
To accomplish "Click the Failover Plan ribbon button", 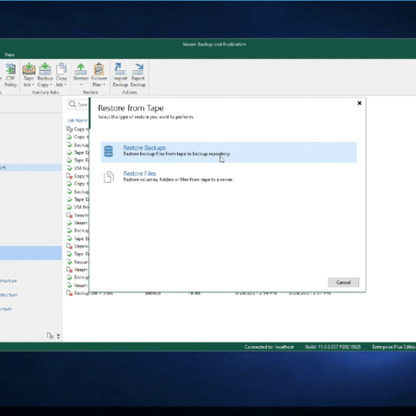I will pos(99,75).
